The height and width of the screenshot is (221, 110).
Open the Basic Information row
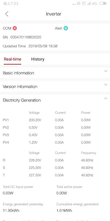[x=55, y=73]
